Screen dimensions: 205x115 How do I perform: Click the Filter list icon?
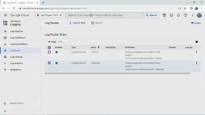pyautogui.click(x=49, y=42)
